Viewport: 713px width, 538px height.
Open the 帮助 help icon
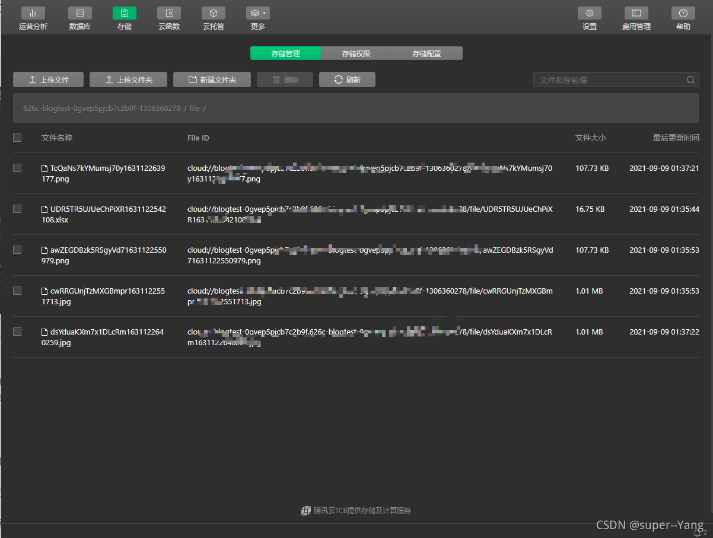point(683,13)
